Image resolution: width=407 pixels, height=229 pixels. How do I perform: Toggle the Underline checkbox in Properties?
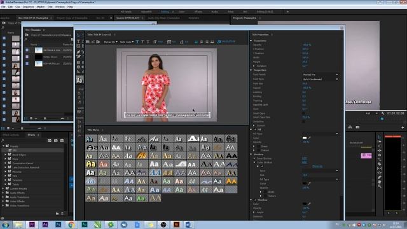[x=304, y=121]
